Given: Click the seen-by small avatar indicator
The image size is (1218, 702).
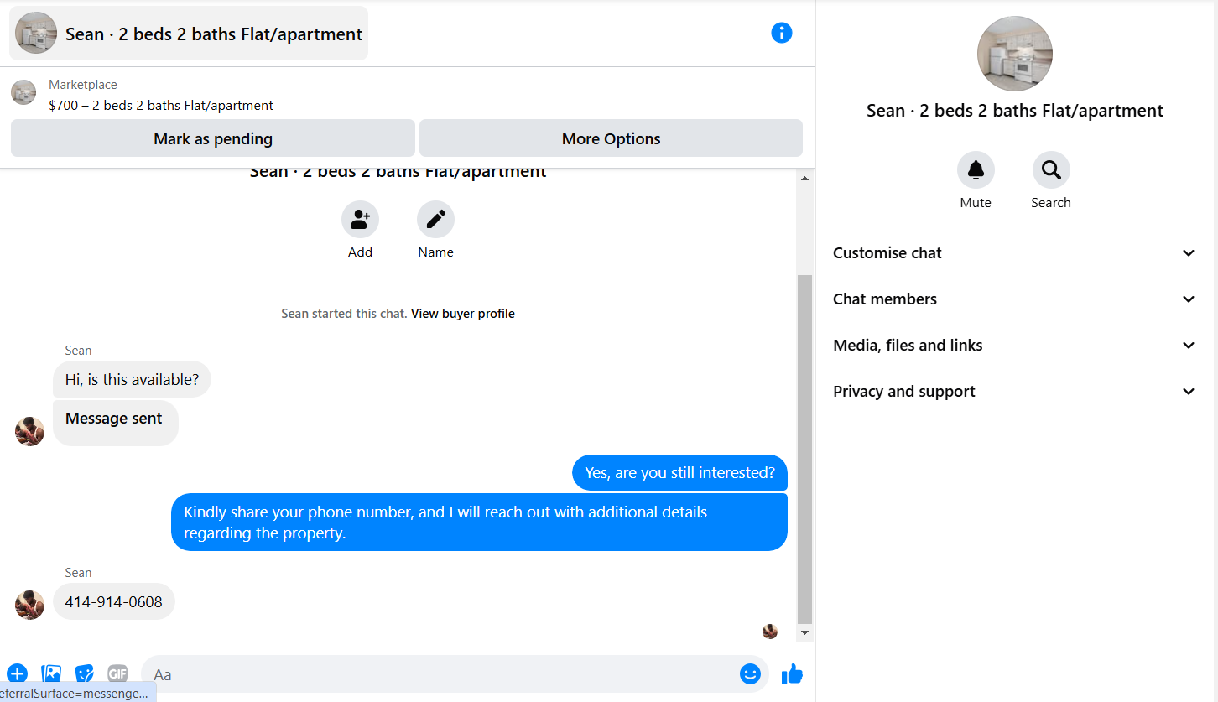Looking at the screenshot, I should coord(770,632).
